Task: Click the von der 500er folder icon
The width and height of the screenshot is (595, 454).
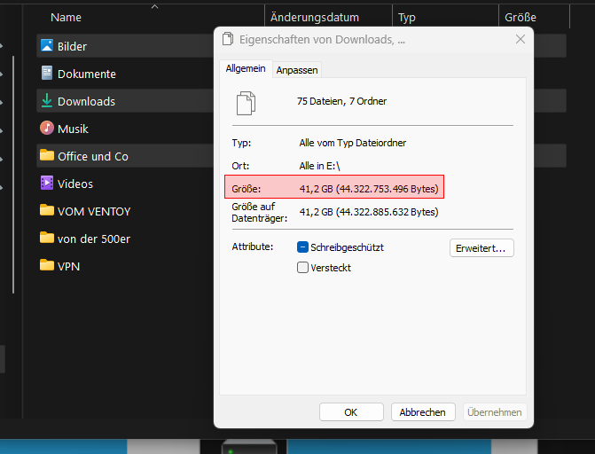Action: click(47, 238)
